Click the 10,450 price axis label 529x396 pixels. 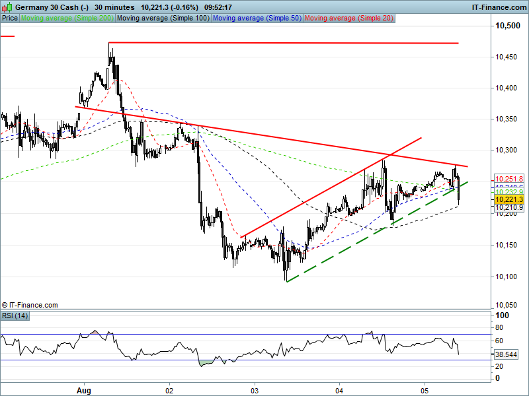pos(506,57)
